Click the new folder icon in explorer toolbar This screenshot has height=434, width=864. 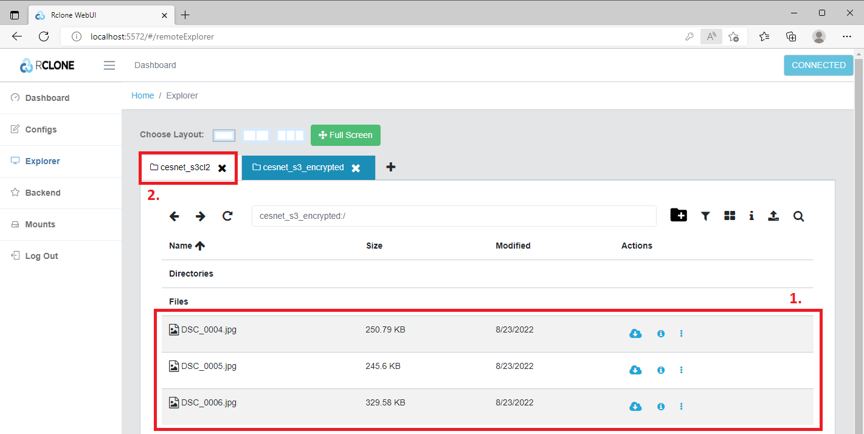coord(679,215)
